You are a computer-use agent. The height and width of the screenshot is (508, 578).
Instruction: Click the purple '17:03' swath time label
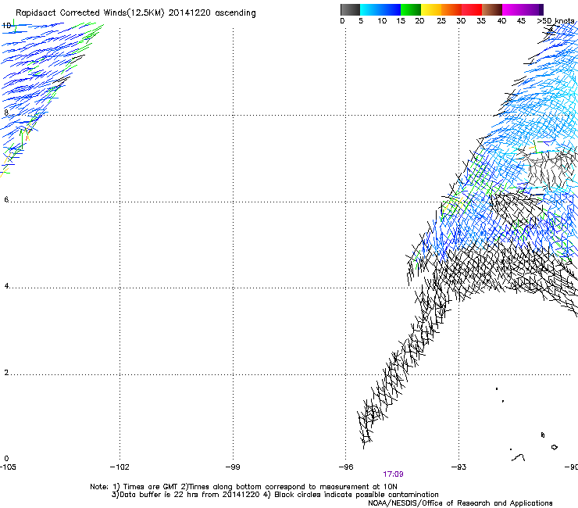(393, 474)
